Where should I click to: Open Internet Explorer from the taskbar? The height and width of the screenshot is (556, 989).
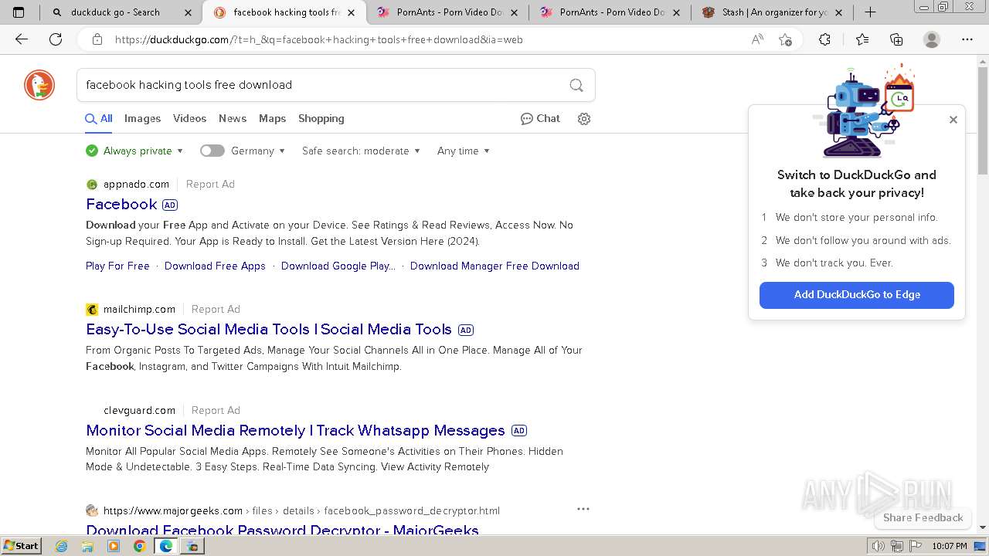click(62, 546)
